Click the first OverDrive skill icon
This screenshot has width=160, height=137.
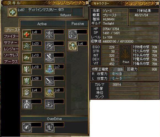click(x=27, y=127)
